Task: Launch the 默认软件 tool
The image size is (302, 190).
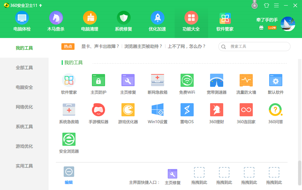Action: 276,84
